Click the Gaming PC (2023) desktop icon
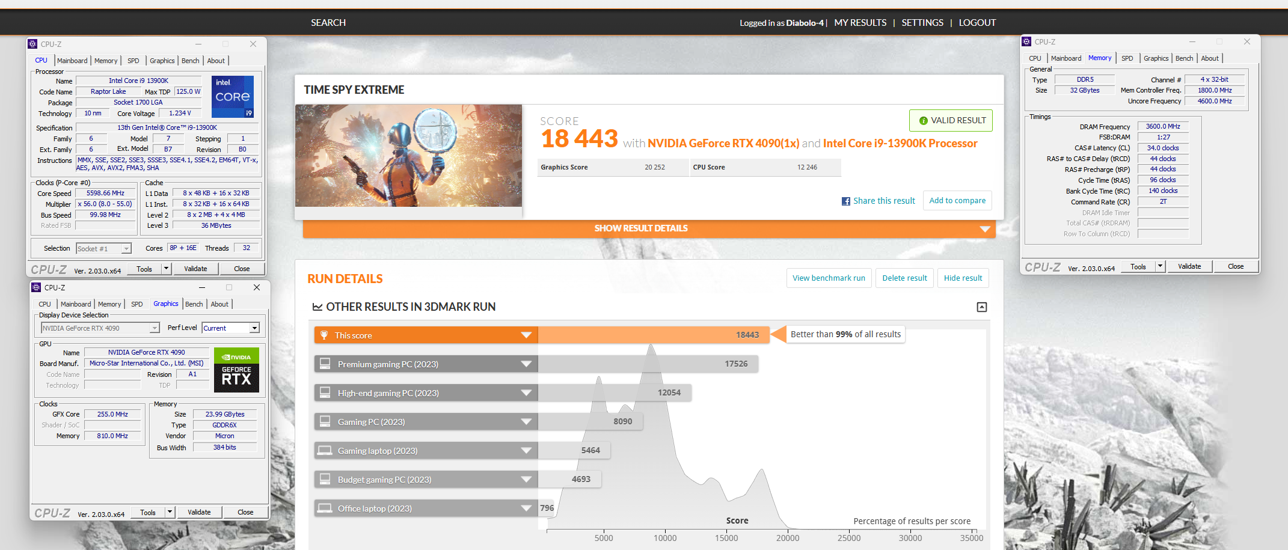Screen dimensions: 1288x550 pyautogui.click(x=325, y=421)
